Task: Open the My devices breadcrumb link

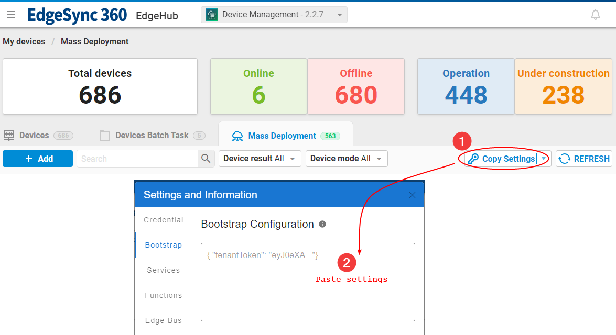Action: (x=24, y=41)
